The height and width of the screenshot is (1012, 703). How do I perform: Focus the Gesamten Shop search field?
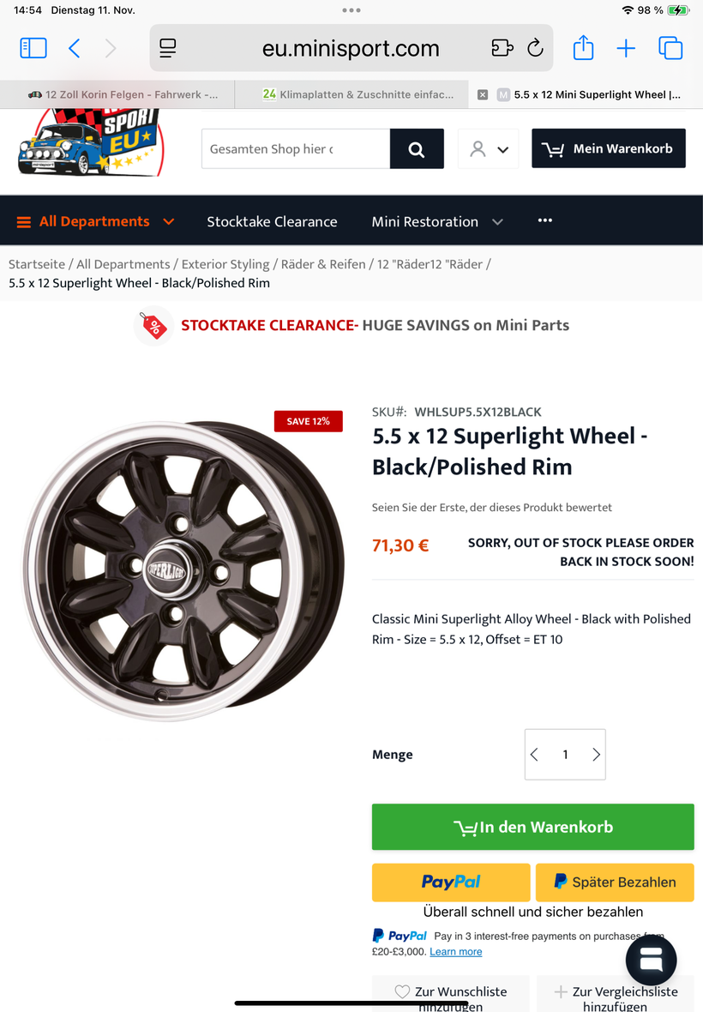(x=296, y=149)
